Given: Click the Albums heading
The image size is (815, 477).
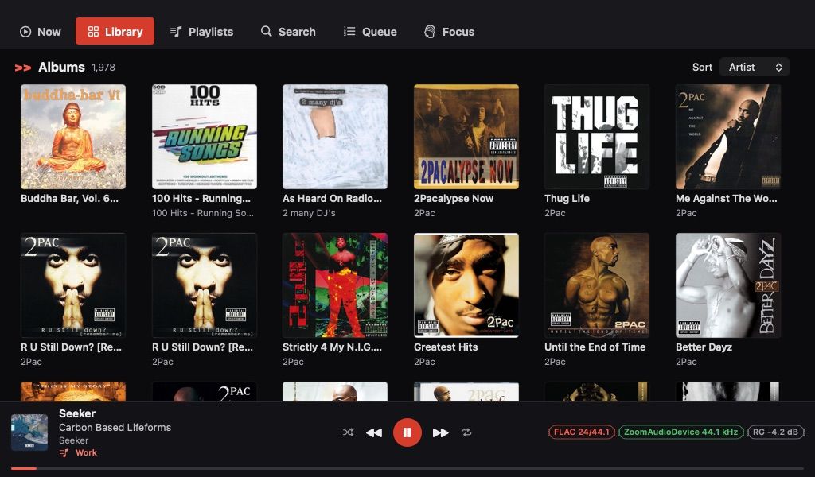Looking at the screenshot, I should pos(61,67).
